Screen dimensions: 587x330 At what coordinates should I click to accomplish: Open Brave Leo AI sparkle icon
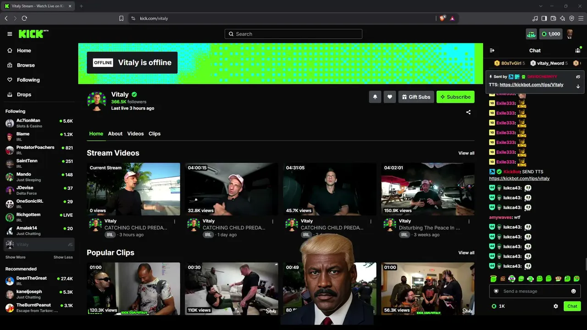[x=563, y=18]
